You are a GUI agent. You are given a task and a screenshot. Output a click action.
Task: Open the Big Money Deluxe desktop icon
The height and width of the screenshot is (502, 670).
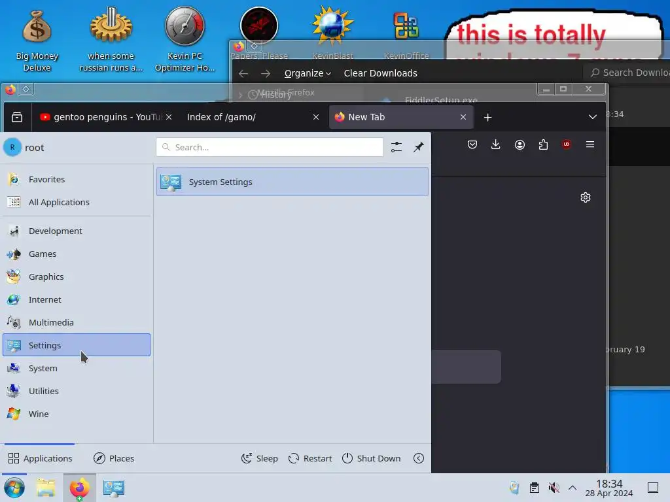[x=37, y=41]
